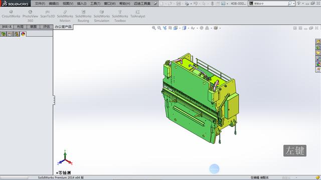The height and width of the screenshot is (180, 321).
Task: Open the 帮助(H) menu
Action: tap(125, 3)
